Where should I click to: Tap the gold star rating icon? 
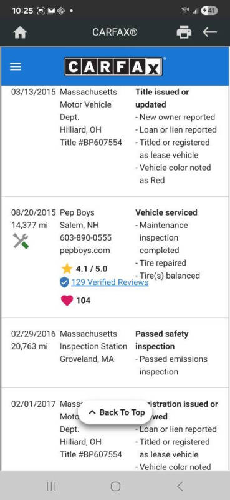[67, 269]
